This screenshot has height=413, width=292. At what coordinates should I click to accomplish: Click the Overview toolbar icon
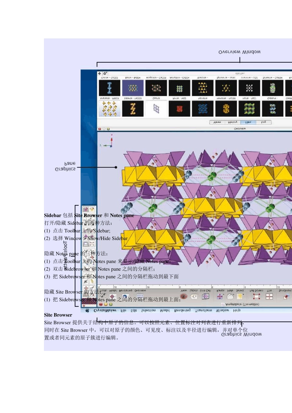(x=140, y=296)
